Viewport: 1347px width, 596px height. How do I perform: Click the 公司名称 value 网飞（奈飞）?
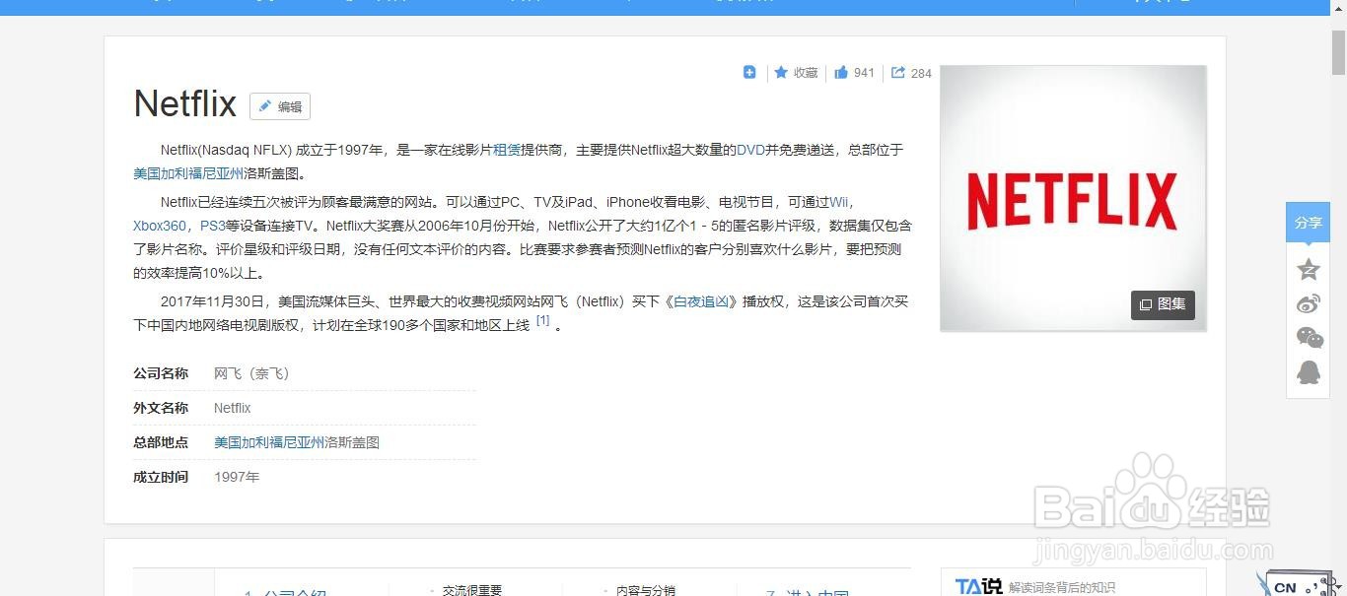(251, 373)
